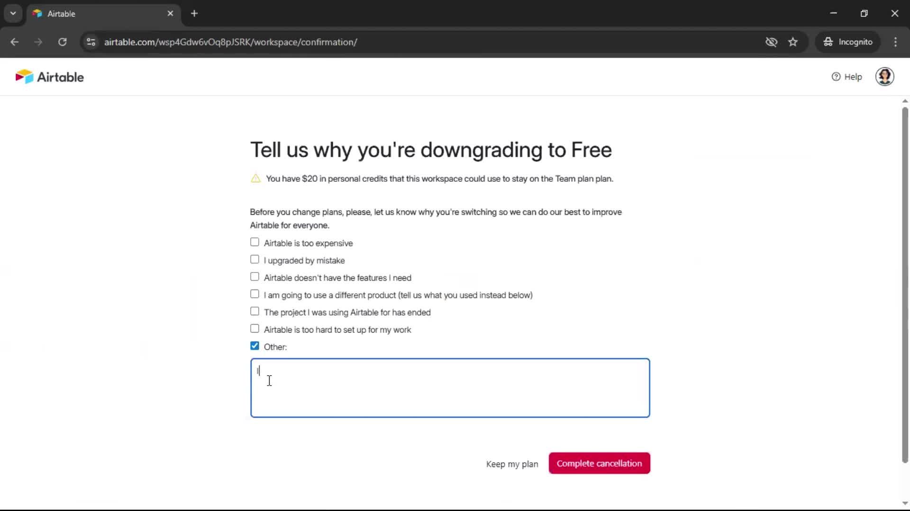This screenshot has width=910, height=511.
Task: Close the Airtable tab
Action: (170, 14)
